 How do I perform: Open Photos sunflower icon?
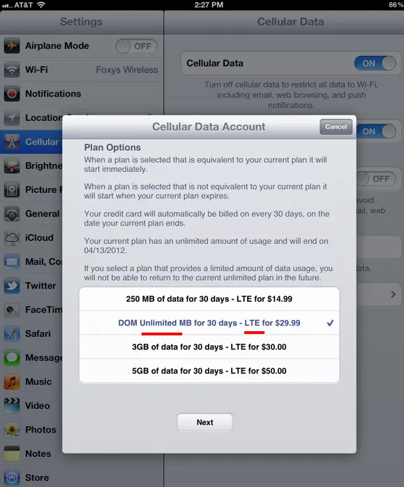[12, 430]
